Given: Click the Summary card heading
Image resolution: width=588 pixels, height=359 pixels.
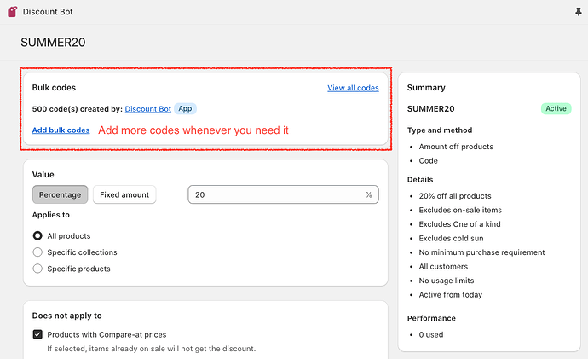Looking at the screenshot, I should pyautogui.click(x=426, y=88).
